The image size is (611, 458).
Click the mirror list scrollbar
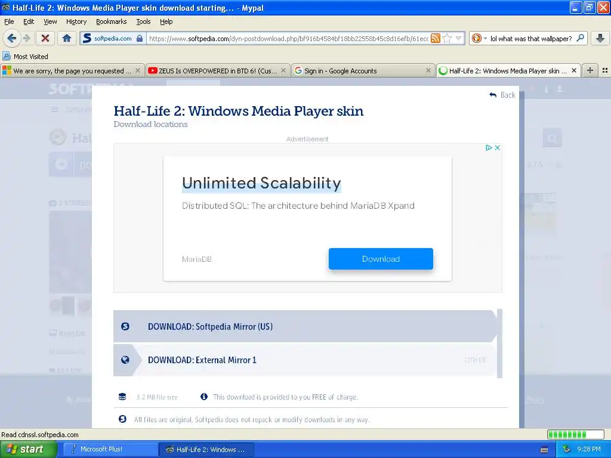[x=500, y=343]
